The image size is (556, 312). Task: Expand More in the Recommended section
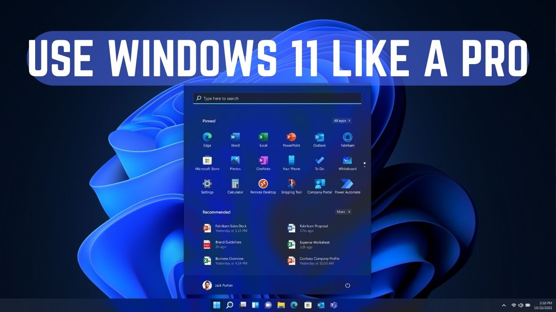(343, 211)
